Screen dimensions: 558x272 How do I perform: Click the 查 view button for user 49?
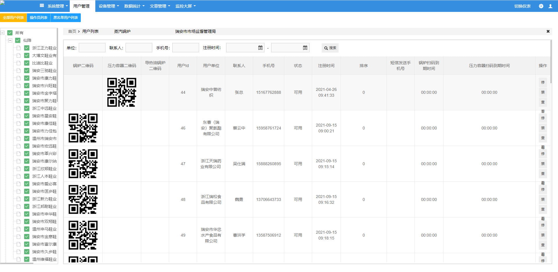tap(543, 245)
